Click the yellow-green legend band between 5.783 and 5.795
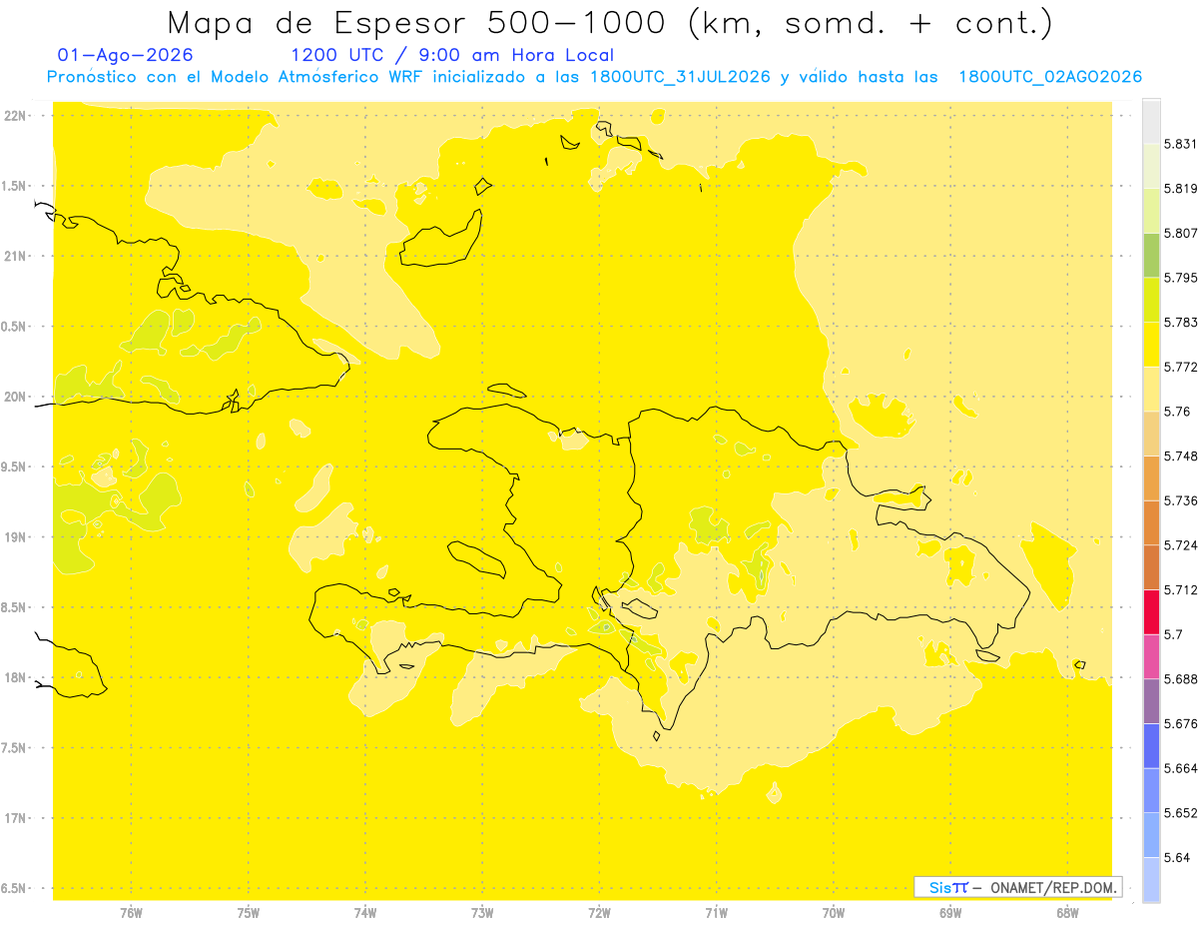 (x=1151, y=300)
